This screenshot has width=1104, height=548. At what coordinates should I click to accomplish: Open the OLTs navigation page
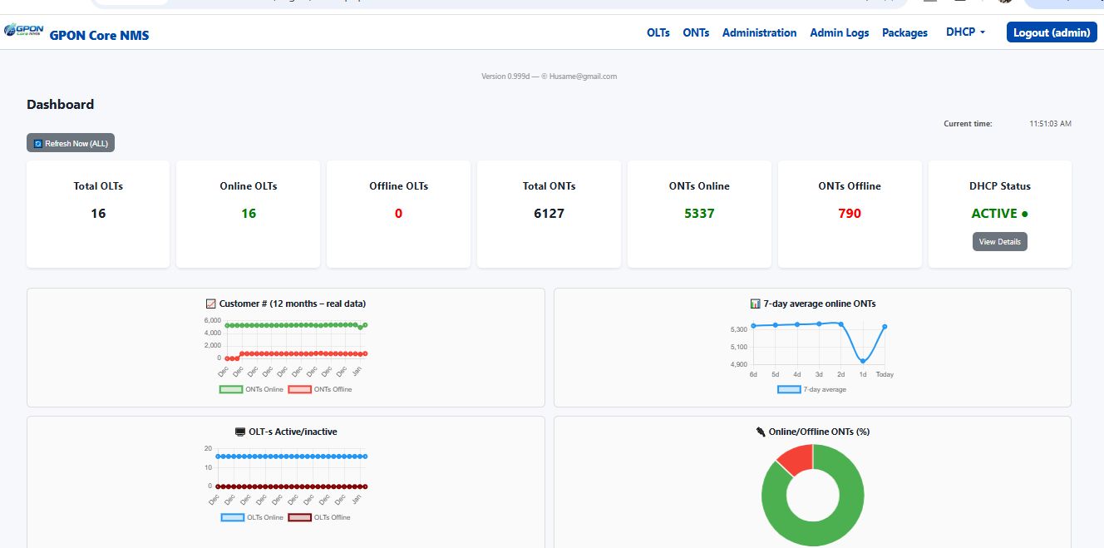(x=658, y=33)
